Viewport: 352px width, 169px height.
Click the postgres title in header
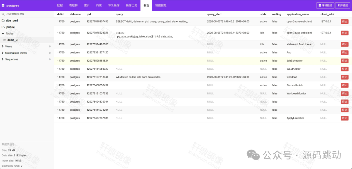pos(13,6)
